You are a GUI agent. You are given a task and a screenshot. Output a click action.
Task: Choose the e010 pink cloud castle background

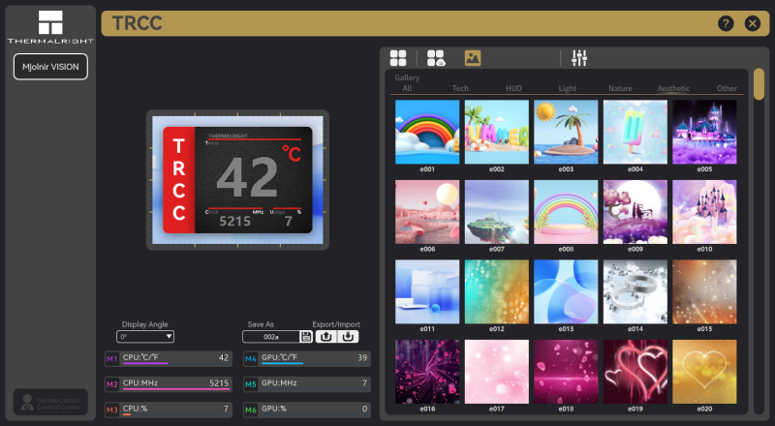[704, 212]
